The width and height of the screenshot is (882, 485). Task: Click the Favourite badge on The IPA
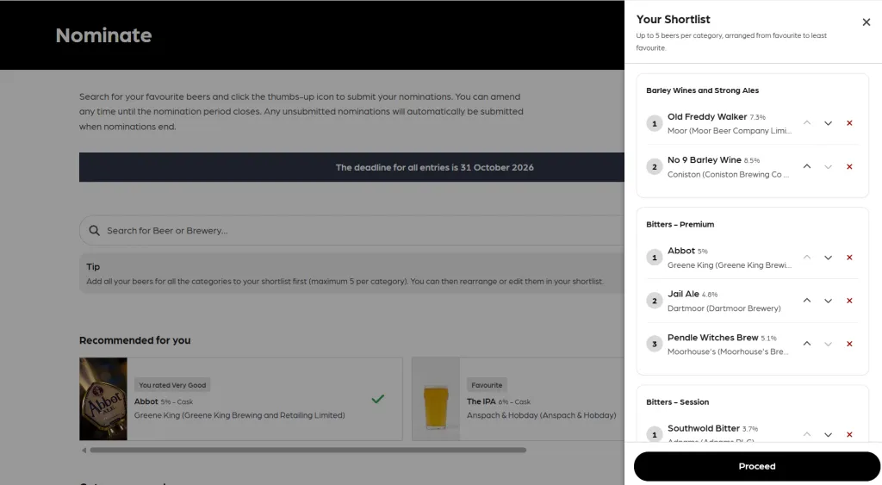[x=487, y=385]
